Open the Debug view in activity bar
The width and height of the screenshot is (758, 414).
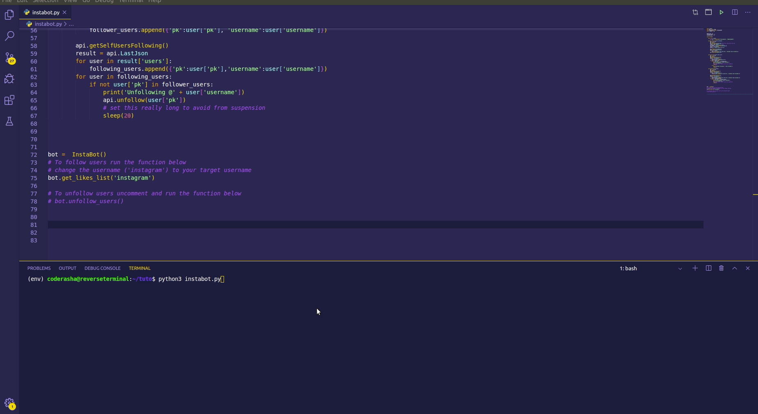9,79
